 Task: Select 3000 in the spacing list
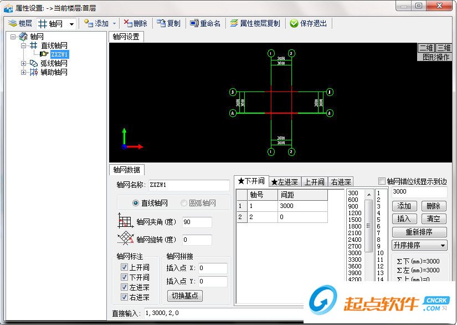[x=355, y=253]
